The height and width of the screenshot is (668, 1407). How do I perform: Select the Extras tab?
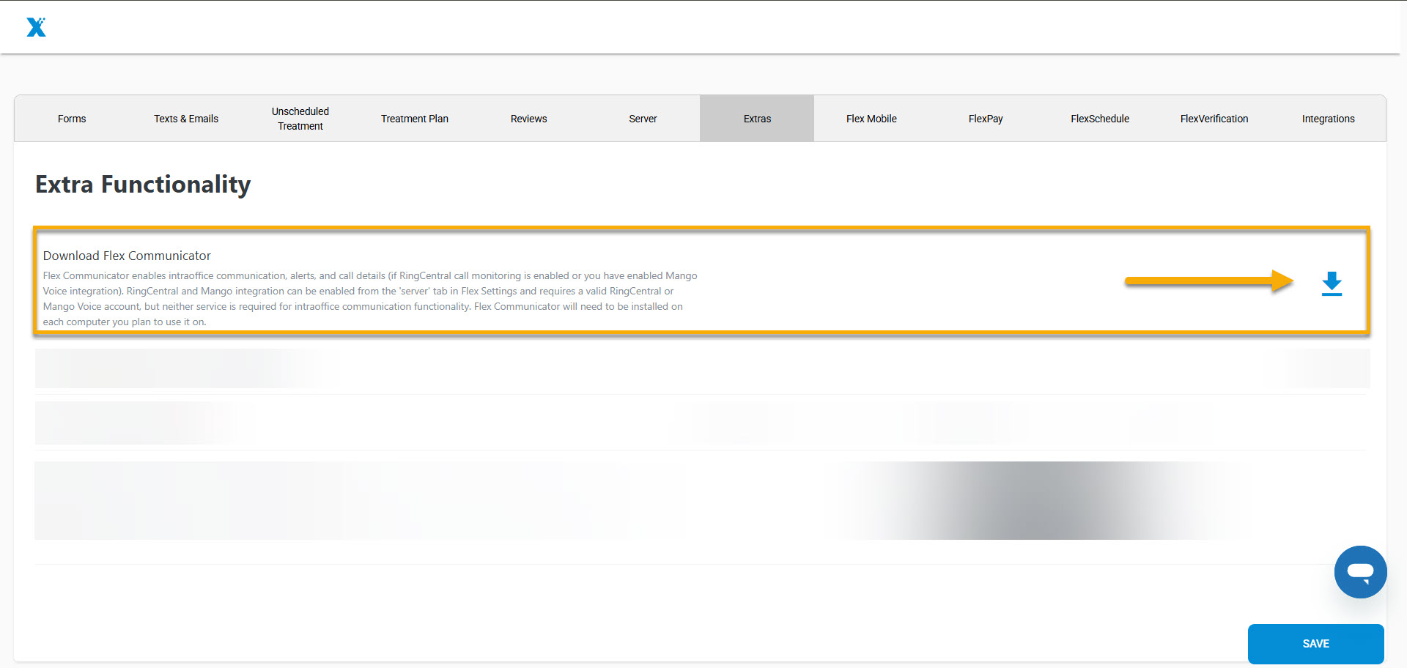pyautogui.click(x=757, y=119)
